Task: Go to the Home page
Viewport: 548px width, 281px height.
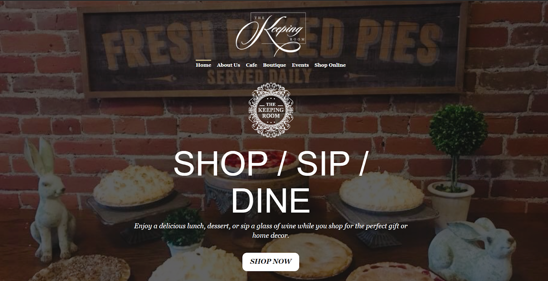Action: [x=203, y=65]
